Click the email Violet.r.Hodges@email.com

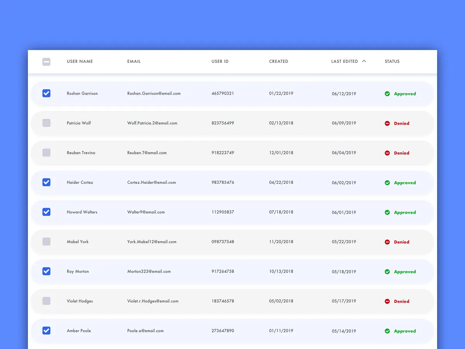point(153,301)
